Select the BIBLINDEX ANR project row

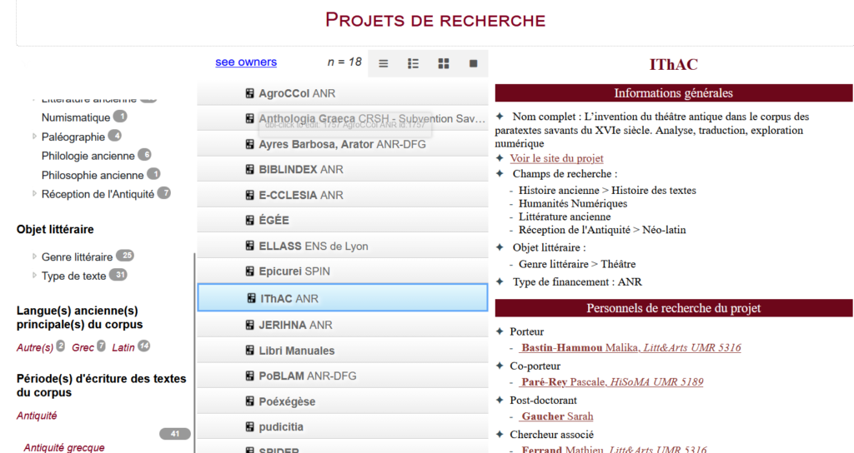(343, 170)
